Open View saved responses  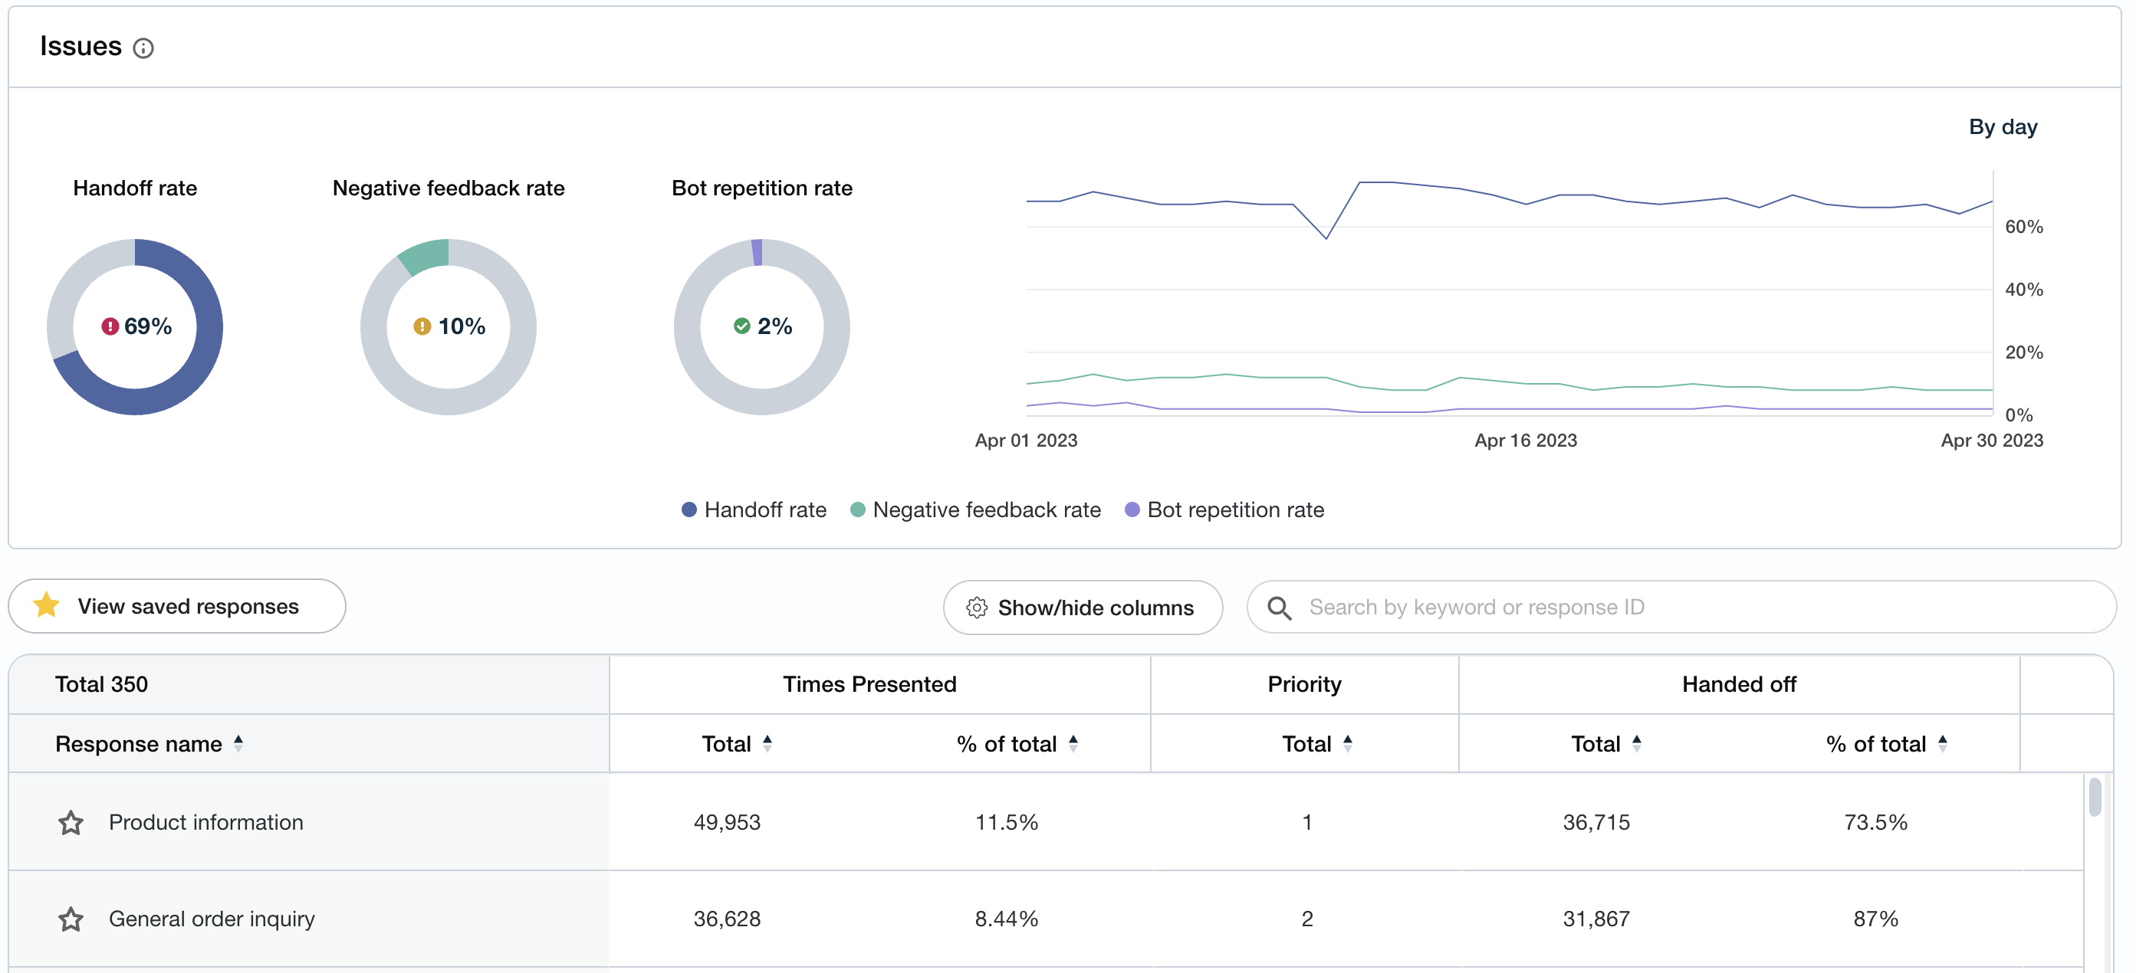(176, 606)
